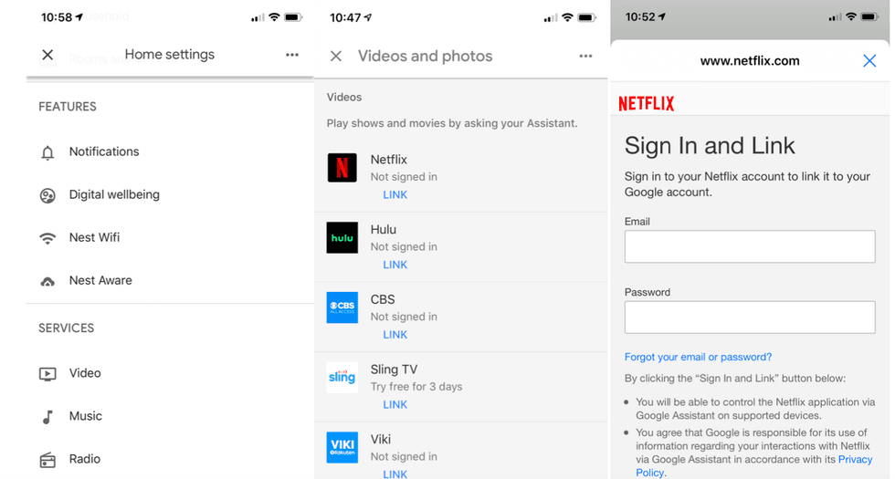Tap the Notifications bell icon
The height and width of the screenshot is (479, 895).
[x=47, y=152]
